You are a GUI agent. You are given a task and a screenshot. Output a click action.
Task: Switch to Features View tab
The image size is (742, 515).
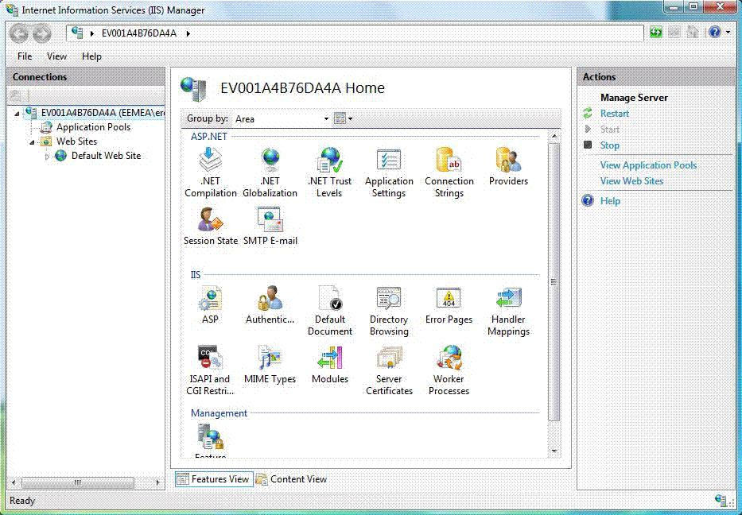pos(214,479)
